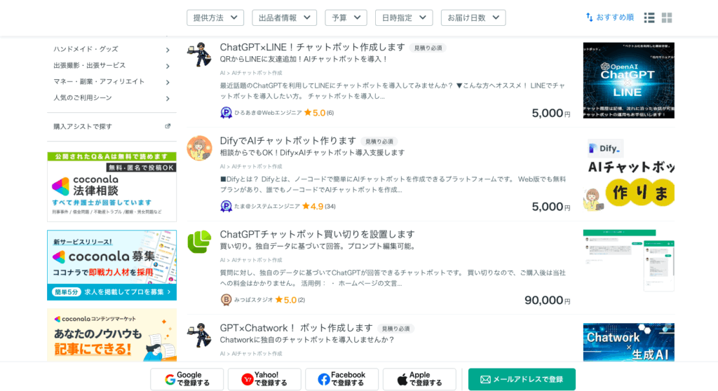
Task: Click 5,000円 price of ChatGPT×LINE listing
Action: coord(551,113)
